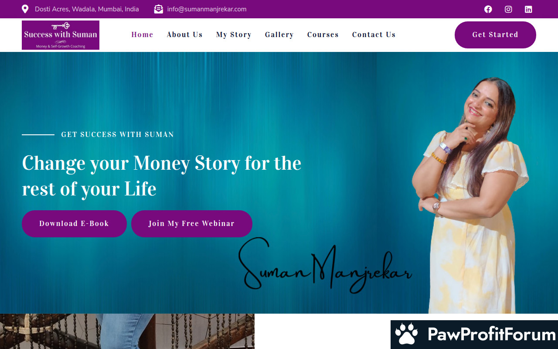The height and width of the screenshot is (349, 558).
Task: Click the info@sumanmanjrekar.com email link
Action: 207,9
